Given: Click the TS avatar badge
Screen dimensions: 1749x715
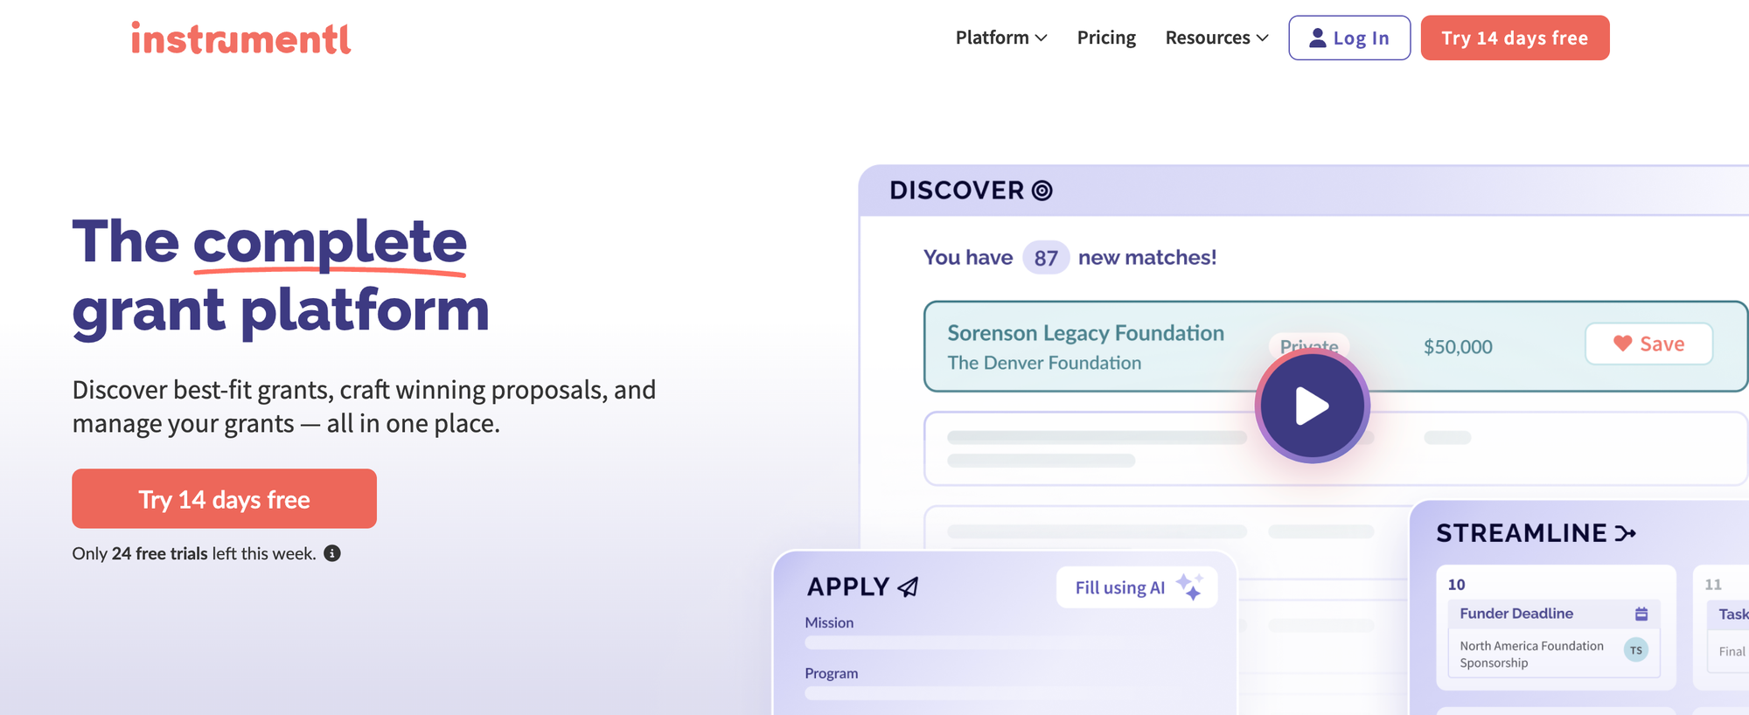Looking at the screenshot, I should 1635,650.
